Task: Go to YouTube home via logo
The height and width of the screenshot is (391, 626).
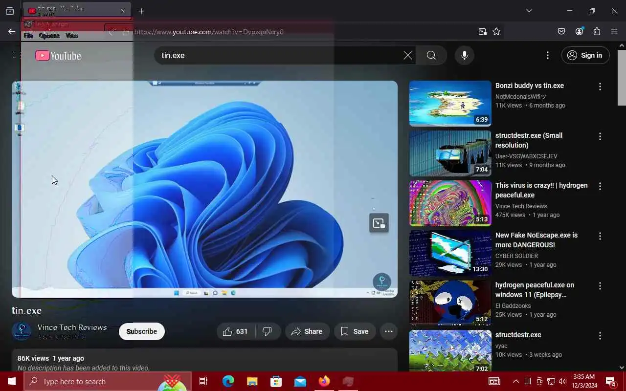Action: coord(58,56)
